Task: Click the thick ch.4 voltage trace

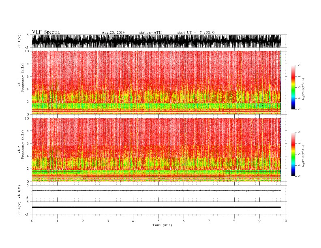Action: (156, 207)
